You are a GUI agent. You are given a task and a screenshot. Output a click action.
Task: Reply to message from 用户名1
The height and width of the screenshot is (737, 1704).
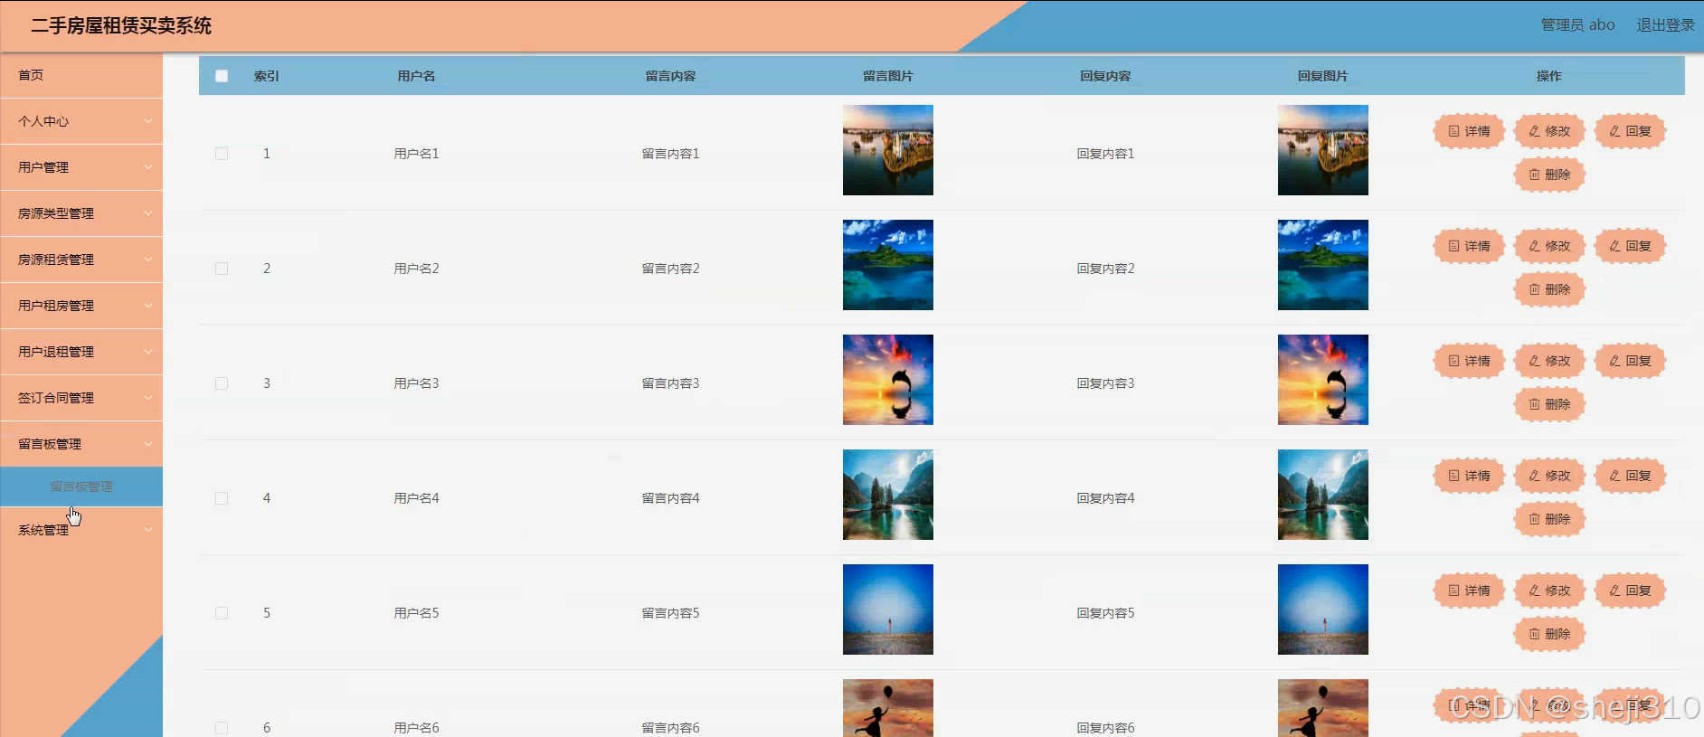tap(1630, 131)
